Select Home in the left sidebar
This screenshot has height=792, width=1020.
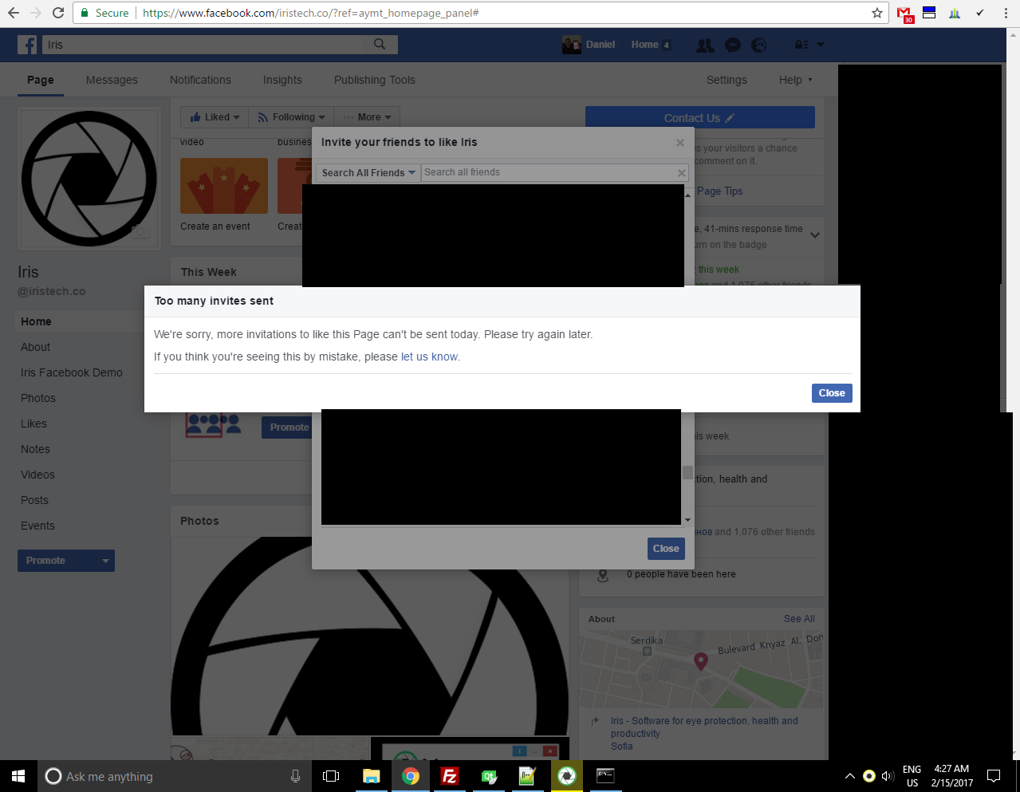tap(36, 321)
